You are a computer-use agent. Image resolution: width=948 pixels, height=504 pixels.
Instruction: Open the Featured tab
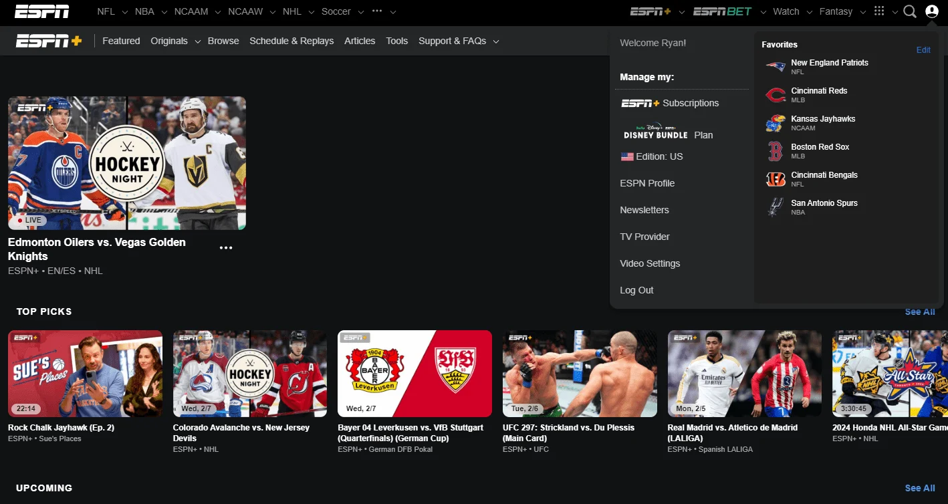click(x=121, y=41)
